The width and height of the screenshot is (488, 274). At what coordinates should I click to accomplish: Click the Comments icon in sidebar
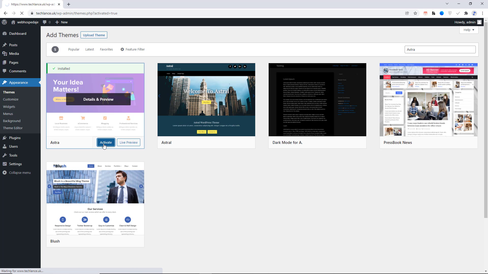[x=5, y=71]
